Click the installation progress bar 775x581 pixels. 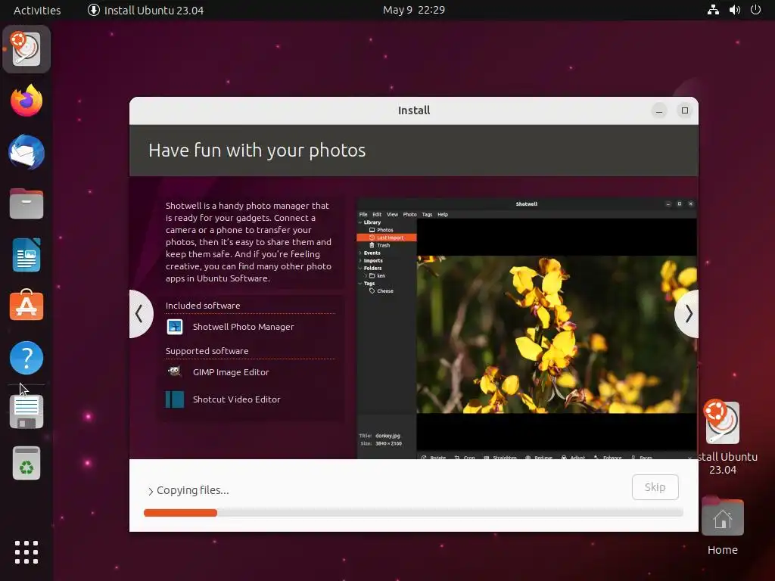pos(413,513)
